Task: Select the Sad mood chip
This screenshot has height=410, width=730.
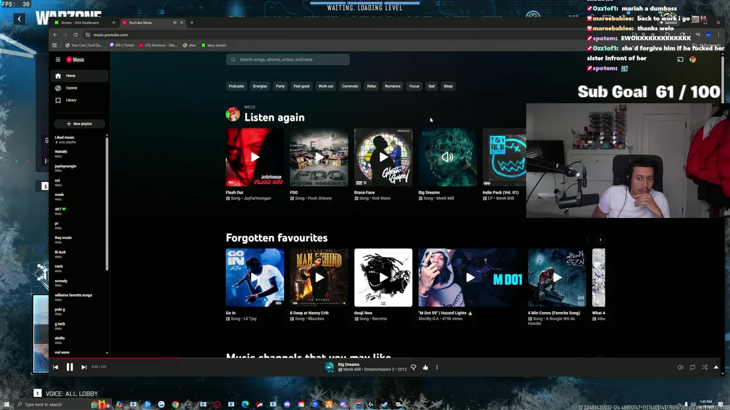Action: click(431, 86)
